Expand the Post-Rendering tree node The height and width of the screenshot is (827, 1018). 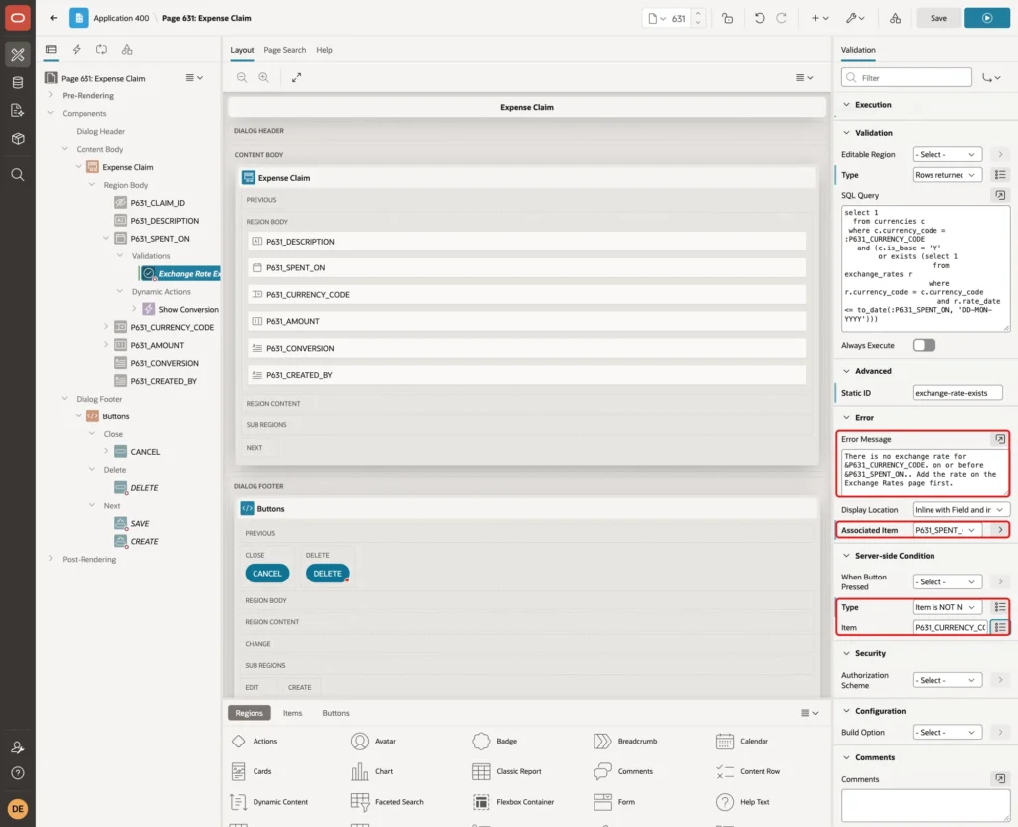point(50,559)
